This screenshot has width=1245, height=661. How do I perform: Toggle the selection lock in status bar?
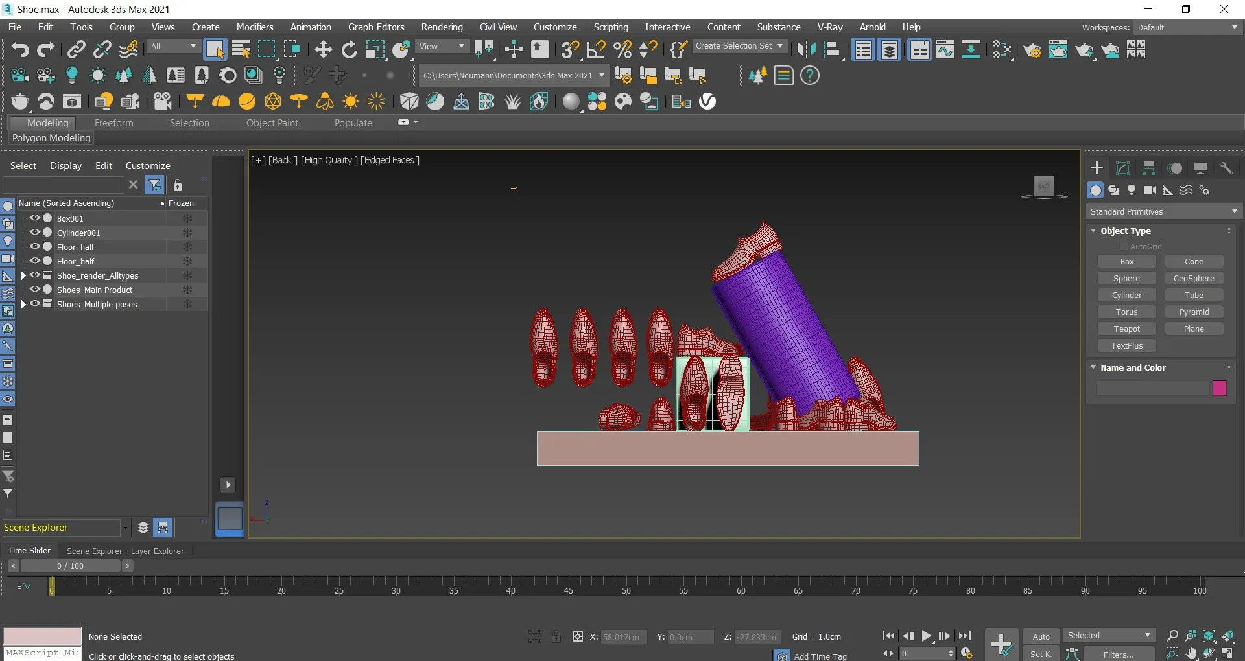[x=556, y=636]
